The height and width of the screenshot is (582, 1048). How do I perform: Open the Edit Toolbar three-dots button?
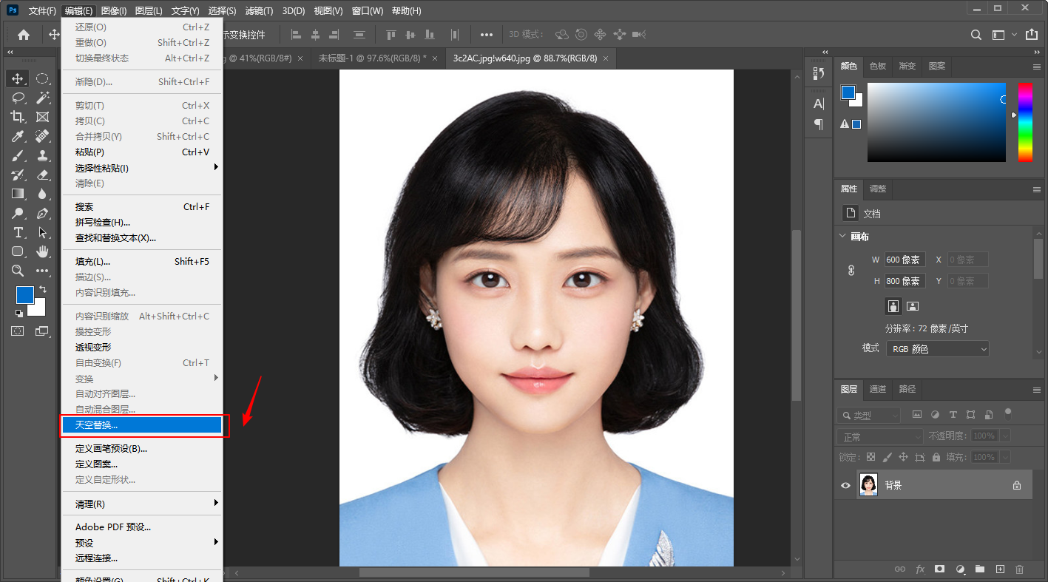click(43, 271)
